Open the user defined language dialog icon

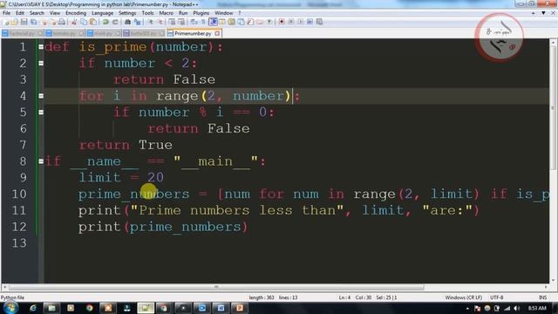click(x=222, y=22)
